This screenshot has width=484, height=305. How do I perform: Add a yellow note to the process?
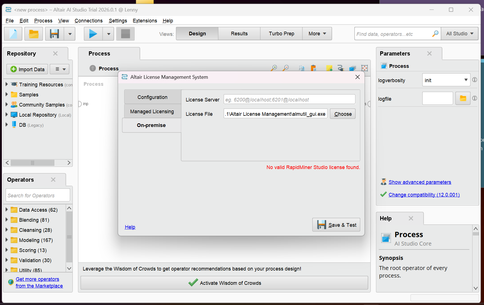click(x=329, y=68)
